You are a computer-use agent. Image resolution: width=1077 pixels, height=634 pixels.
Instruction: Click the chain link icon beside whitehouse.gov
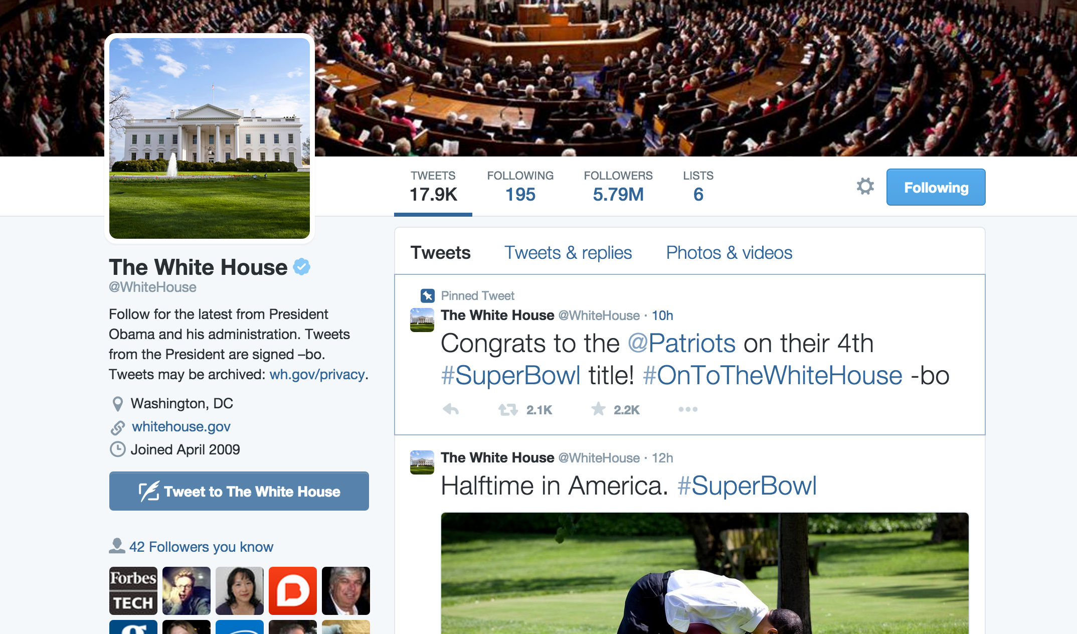click(x=117, y=427)
